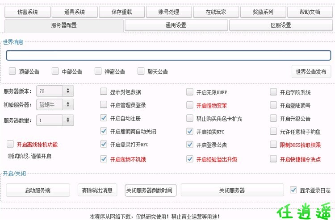Screen dimensions: 335x220
Task: Disable the 开启自动注册 checkbox
Action: coord(104,119)
